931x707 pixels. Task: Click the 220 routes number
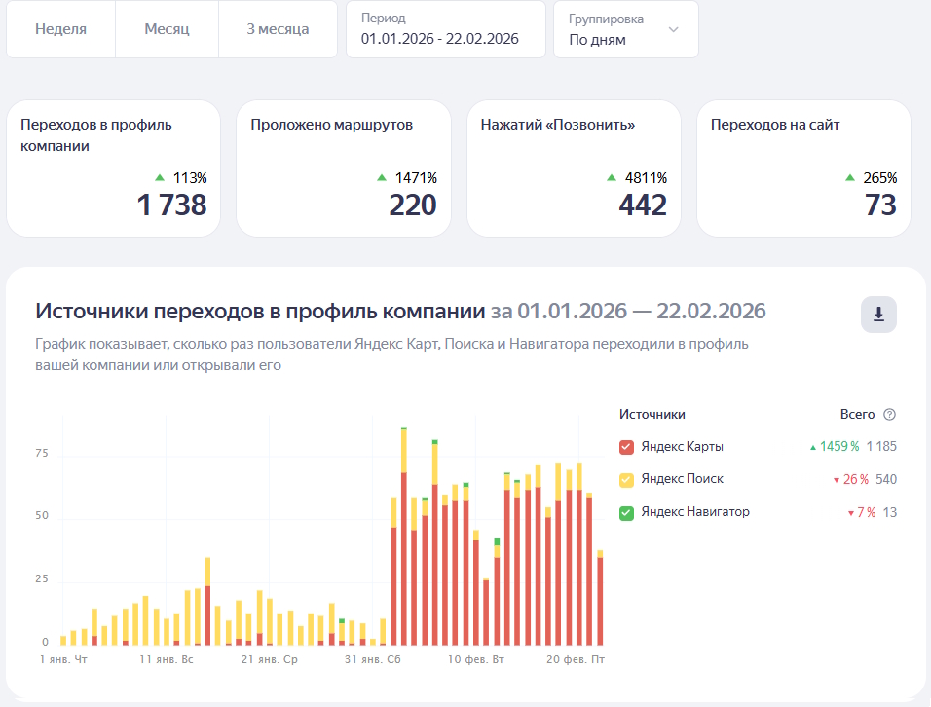(413, 205)
